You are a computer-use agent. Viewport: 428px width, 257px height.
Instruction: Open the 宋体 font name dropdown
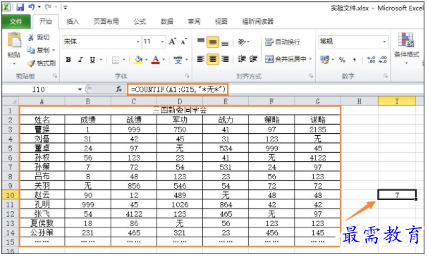point(137,42)
